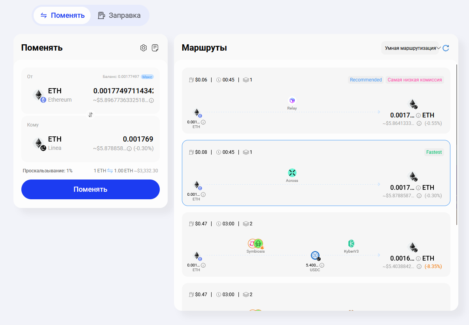This screenshot has width=469, height=325.
Task: Refresh routes with the circular refresh icon
Action: (446, 48)
